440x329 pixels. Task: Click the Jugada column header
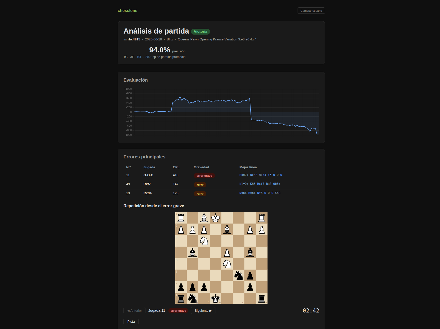pyautogui.click(x=149, y=167)
